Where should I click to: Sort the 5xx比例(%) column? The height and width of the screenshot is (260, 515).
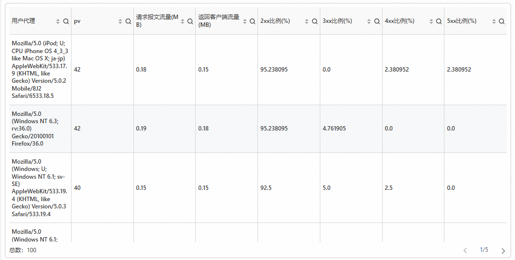point(494,21)
